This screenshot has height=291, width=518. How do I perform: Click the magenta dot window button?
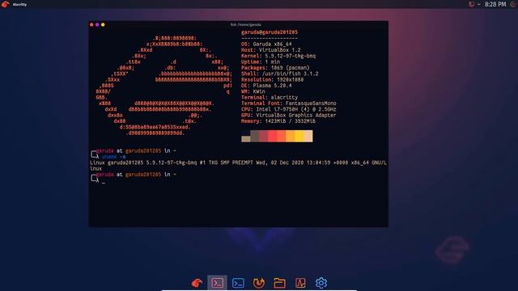pos(97,25)
